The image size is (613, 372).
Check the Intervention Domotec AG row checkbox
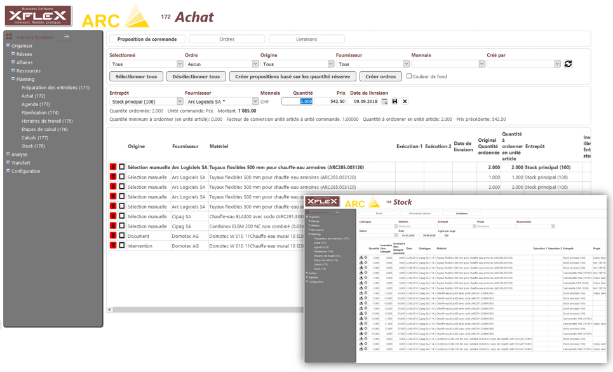click(x=122, y=245)
